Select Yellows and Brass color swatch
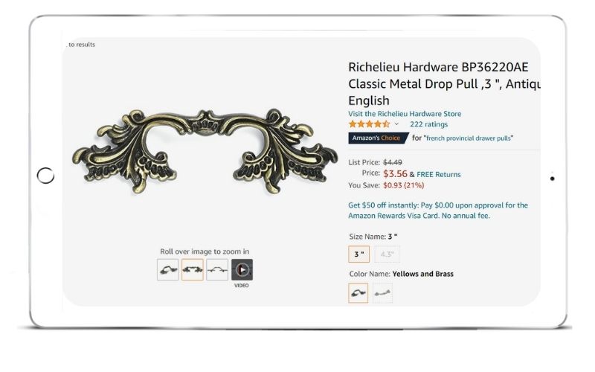 [358, 292]
